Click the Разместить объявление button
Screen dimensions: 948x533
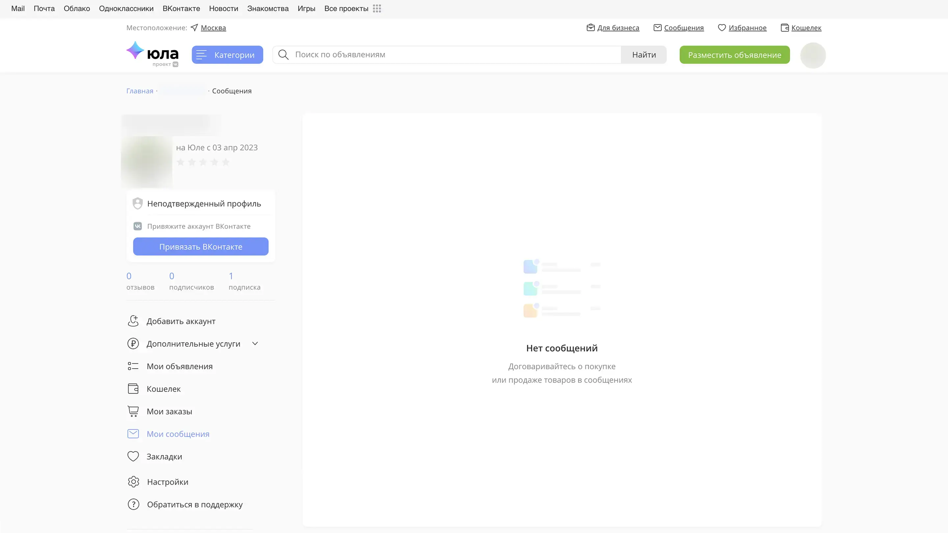click(734, 55)
